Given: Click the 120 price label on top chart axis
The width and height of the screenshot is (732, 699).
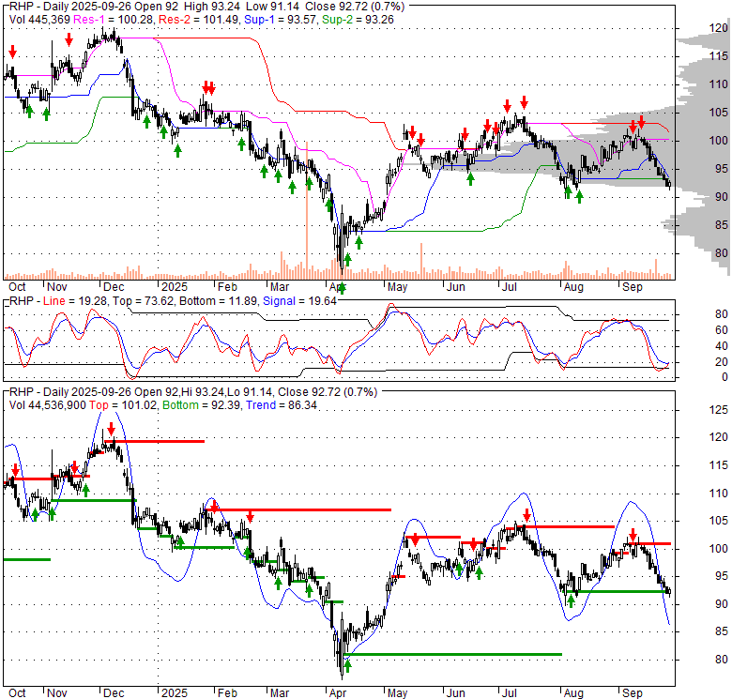Looking at the screenshot, I should coord(719,28).
